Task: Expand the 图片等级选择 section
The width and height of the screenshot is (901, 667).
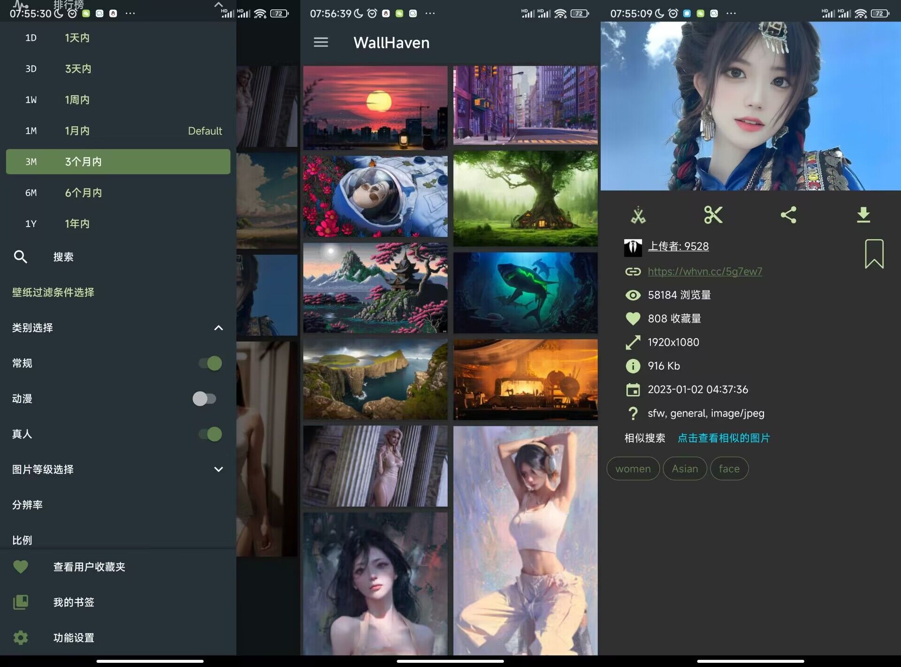Action: 218,469
